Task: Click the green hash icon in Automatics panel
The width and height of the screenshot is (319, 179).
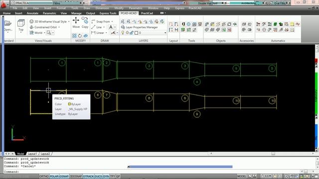Action: click(x=275, y=24)
